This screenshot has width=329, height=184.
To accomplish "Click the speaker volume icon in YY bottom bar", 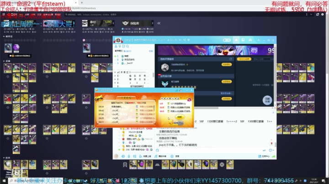I will coord(123,156).
